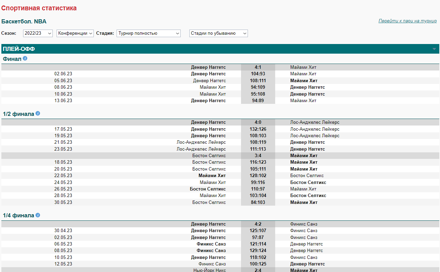The width and height of the screenshot is (440, 272).
Task: Click the 118:102 game score
Action: tap(258, 258)
